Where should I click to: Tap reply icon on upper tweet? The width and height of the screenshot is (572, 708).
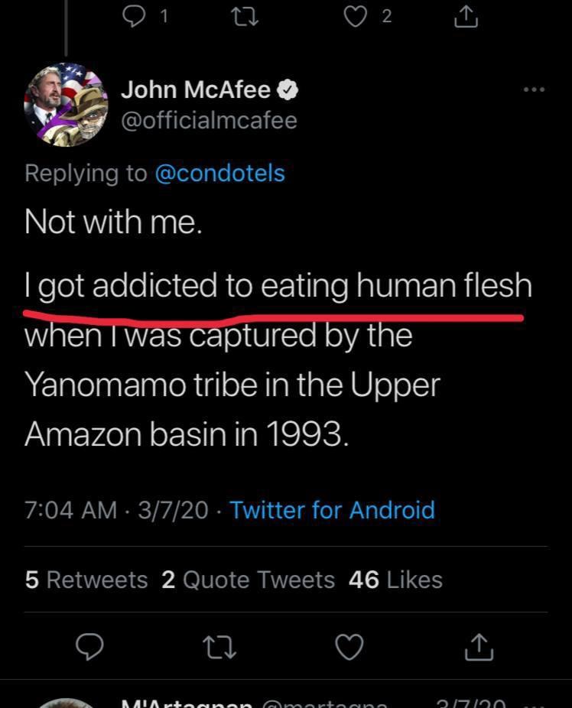coord(135,17)
